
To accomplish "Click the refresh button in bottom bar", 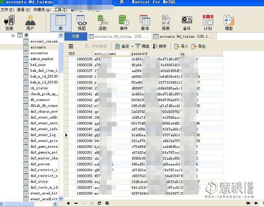I will (99, 203).
